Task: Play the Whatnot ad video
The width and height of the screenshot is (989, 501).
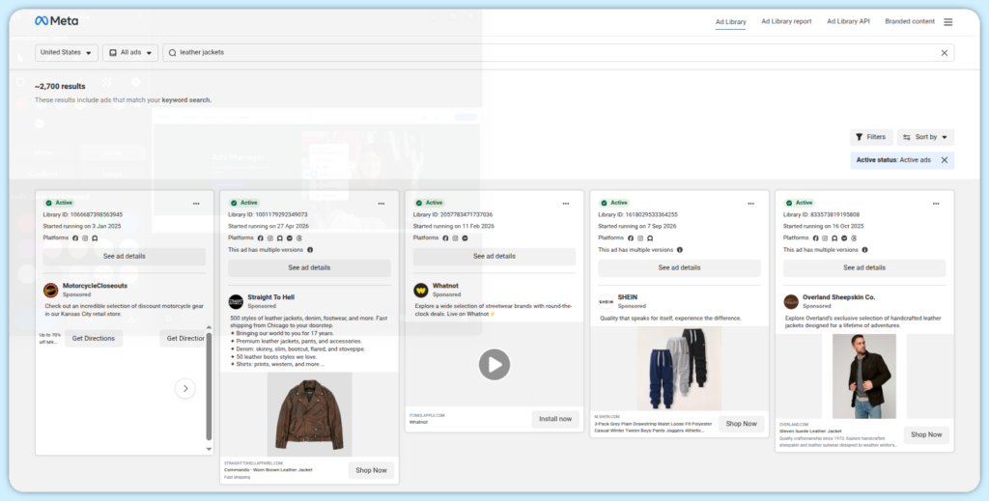Action: [x=494, y=365]
